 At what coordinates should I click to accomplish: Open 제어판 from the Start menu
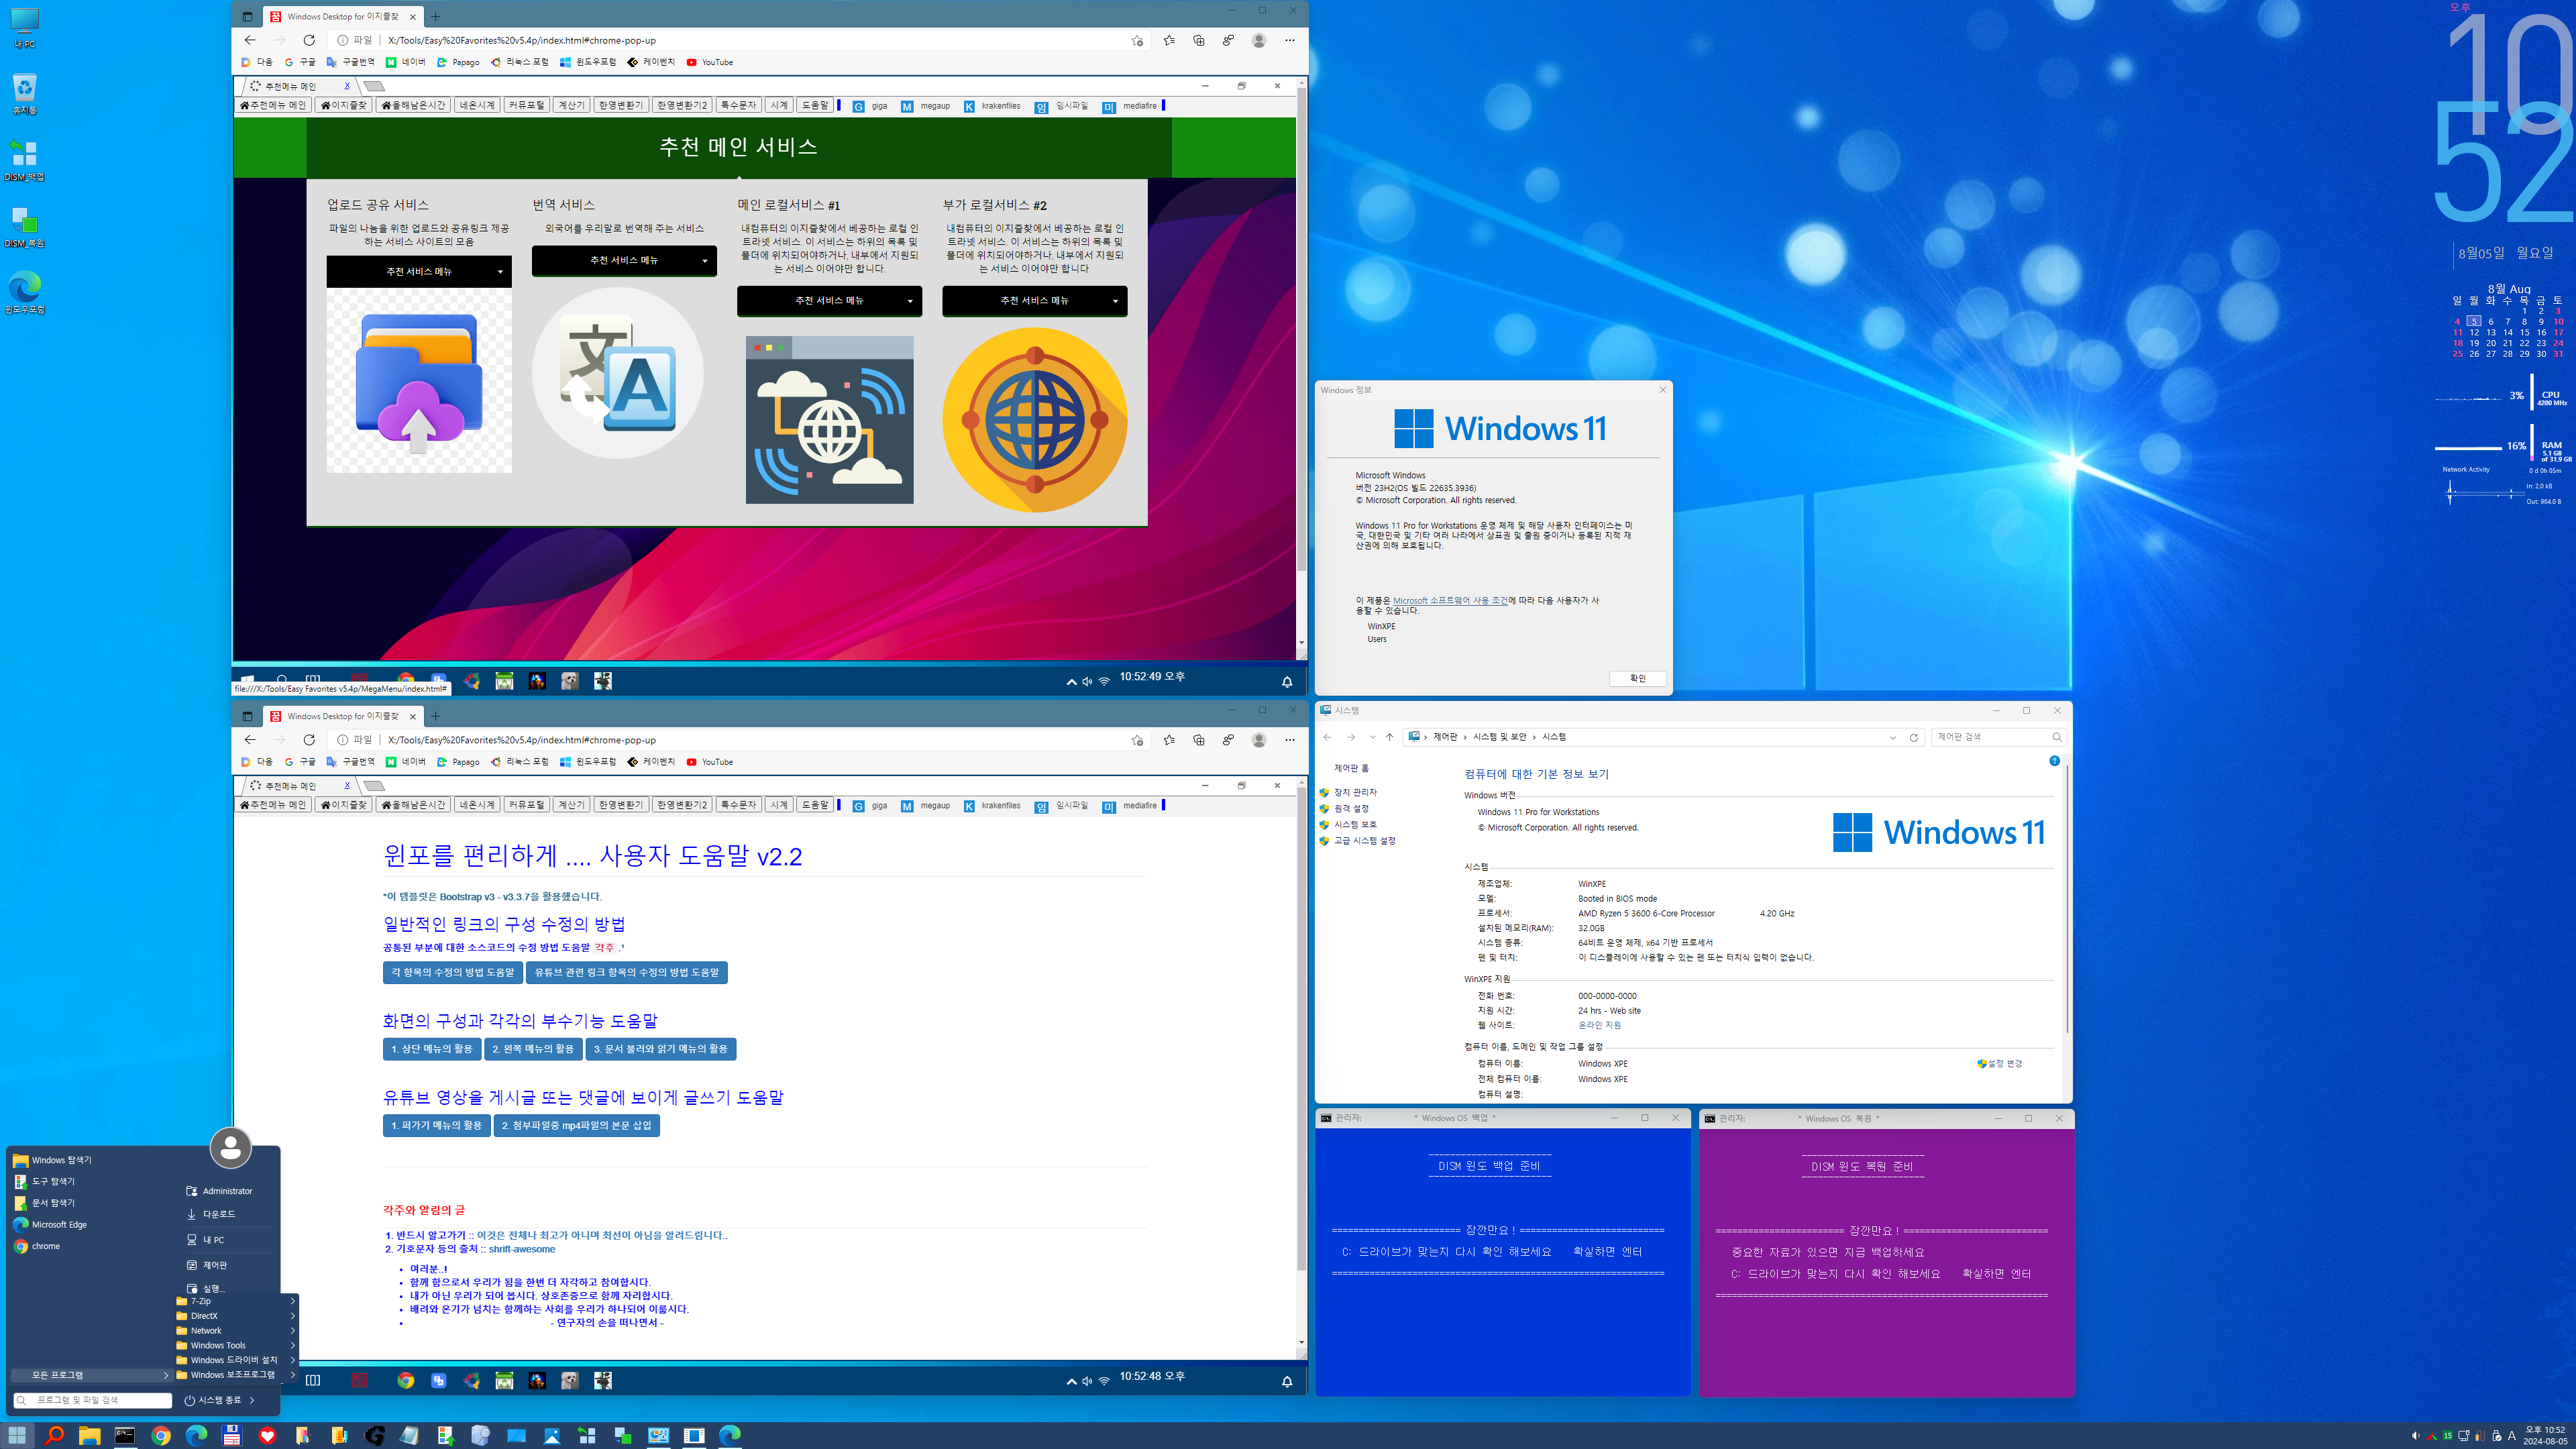206,1265
